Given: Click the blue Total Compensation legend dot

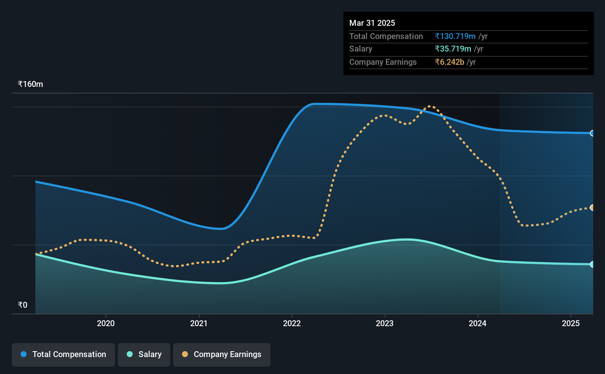Looking at the screenshot, I should (x=24, y=354).
